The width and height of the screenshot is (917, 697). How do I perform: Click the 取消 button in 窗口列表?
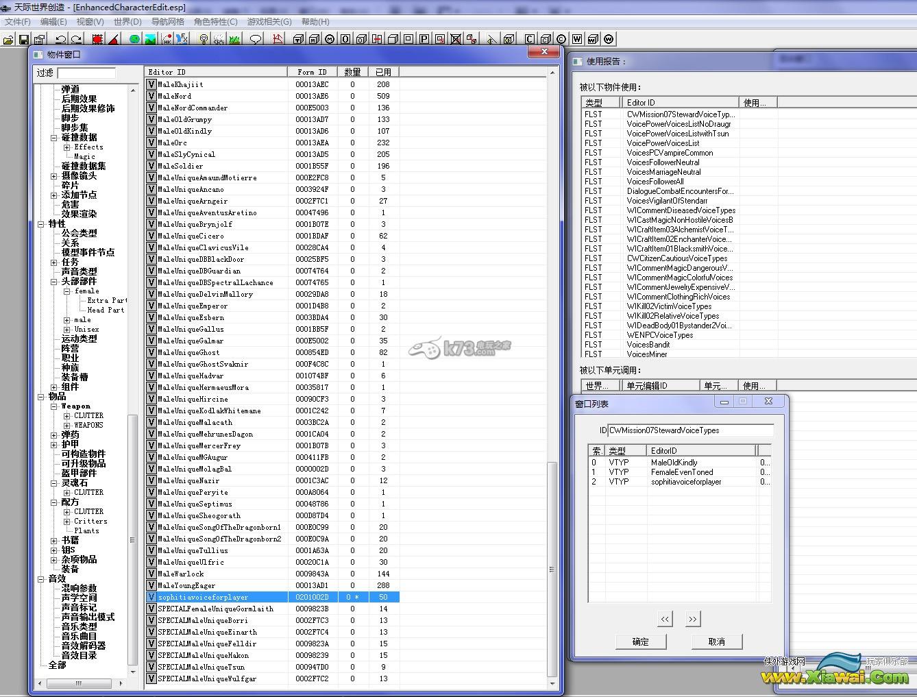point(716,641)
